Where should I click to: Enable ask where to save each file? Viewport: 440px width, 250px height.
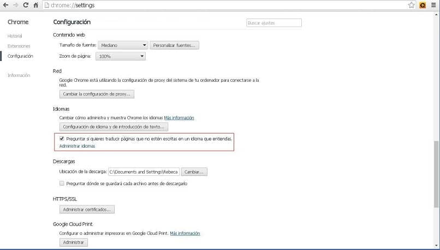tap(62, 184)
